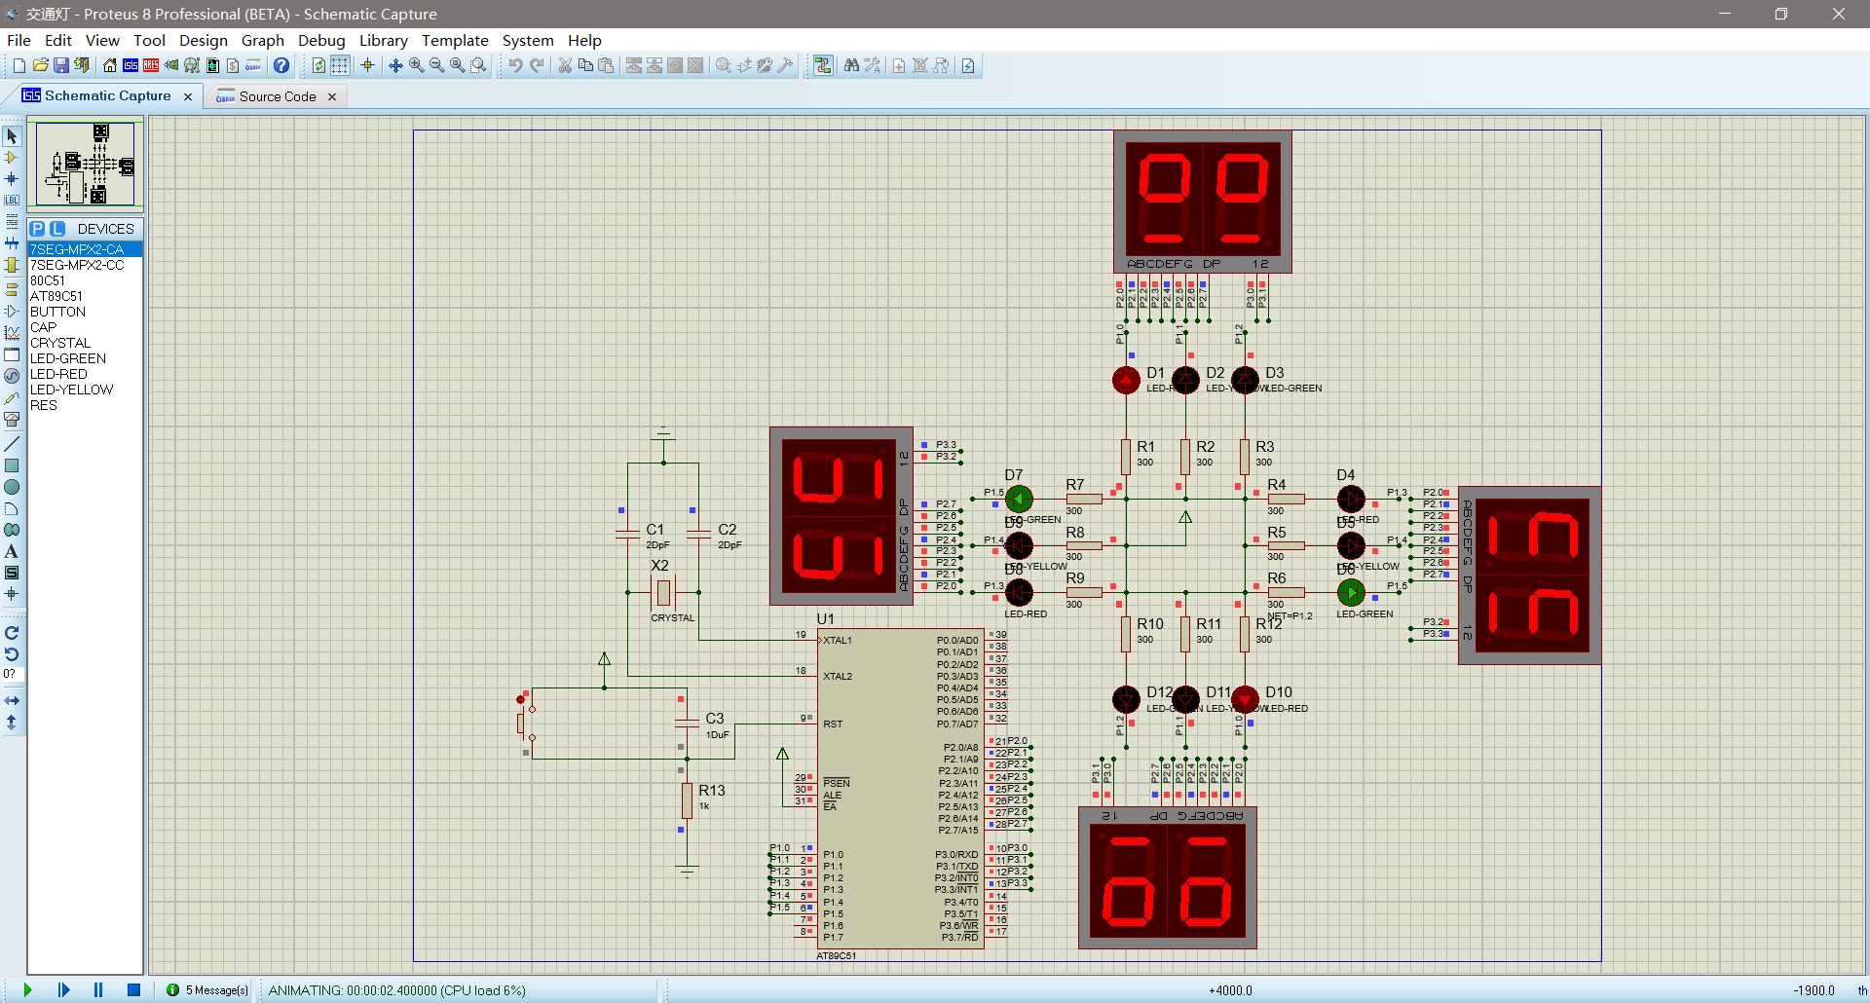Screen dimensions: 1870x1003
Task: Close the Source Code tab
Action: [x=332, y=96]
